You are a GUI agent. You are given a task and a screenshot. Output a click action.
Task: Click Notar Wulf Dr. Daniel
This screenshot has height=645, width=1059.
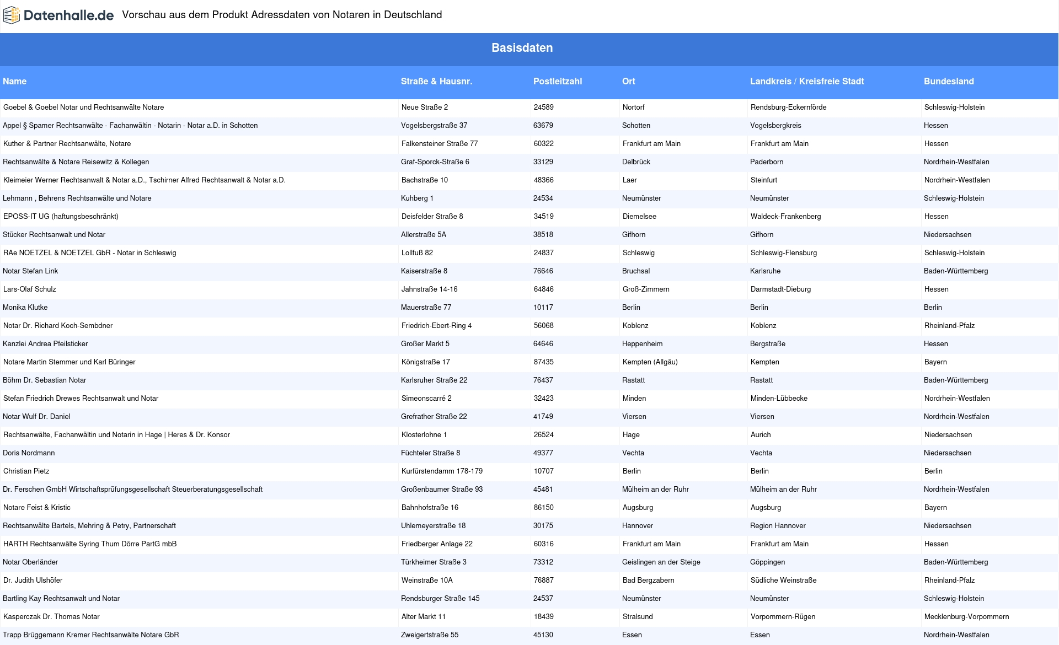coord(36,417)
